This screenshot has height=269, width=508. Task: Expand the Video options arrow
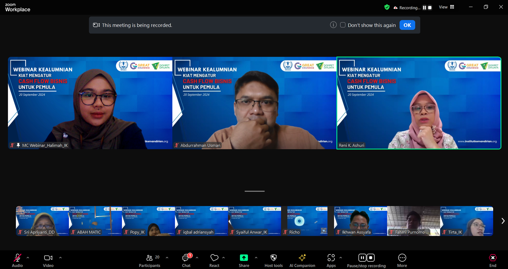pyautogui.click(x=60, y=258)
